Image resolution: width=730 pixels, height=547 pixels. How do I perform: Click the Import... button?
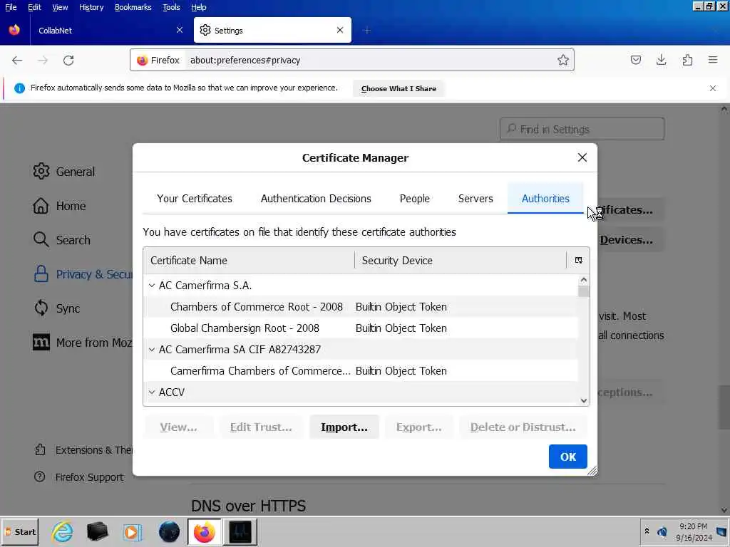(x=344, y=427)
